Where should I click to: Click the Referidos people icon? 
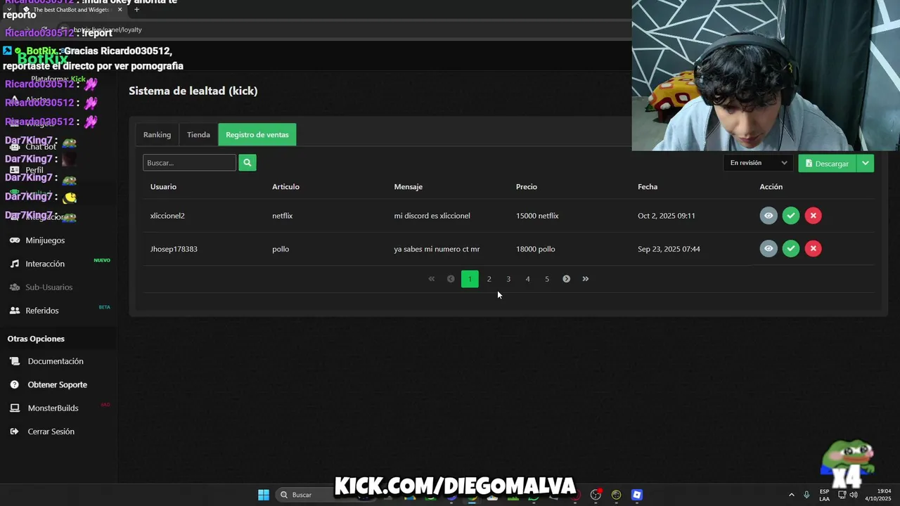click(14, 310)
